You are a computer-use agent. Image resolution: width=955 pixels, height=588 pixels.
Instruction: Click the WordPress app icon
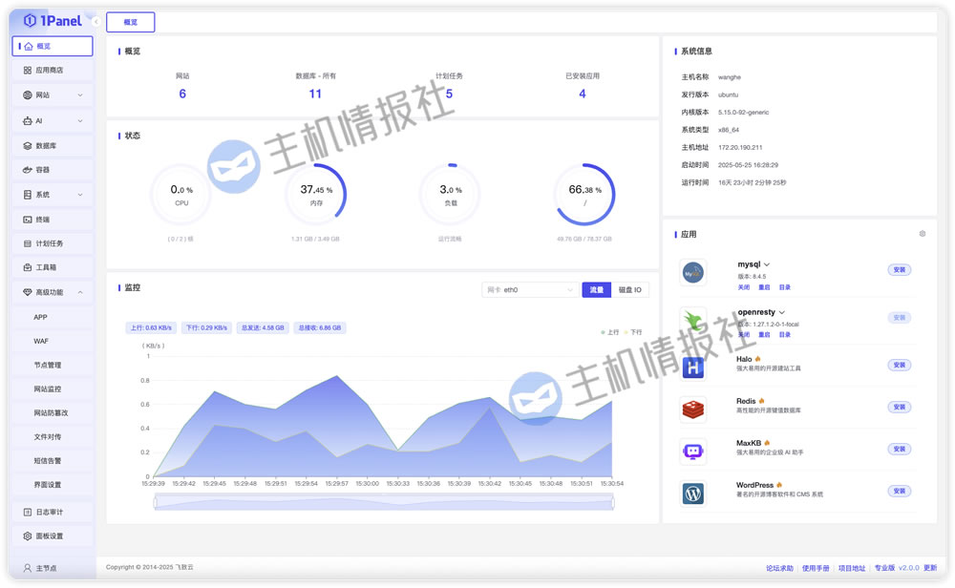coord(692,493)
